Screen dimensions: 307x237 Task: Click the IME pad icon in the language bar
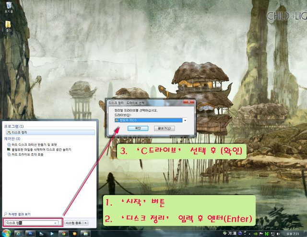[225, 233]
